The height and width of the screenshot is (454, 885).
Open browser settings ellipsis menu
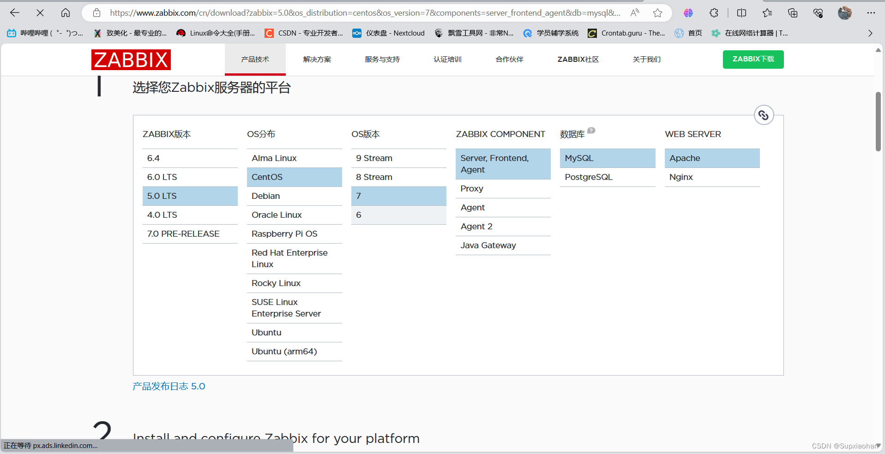point(871,13)
